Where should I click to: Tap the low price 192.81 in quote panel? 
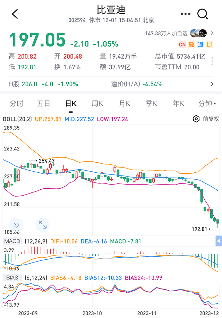tap(27, 67)
